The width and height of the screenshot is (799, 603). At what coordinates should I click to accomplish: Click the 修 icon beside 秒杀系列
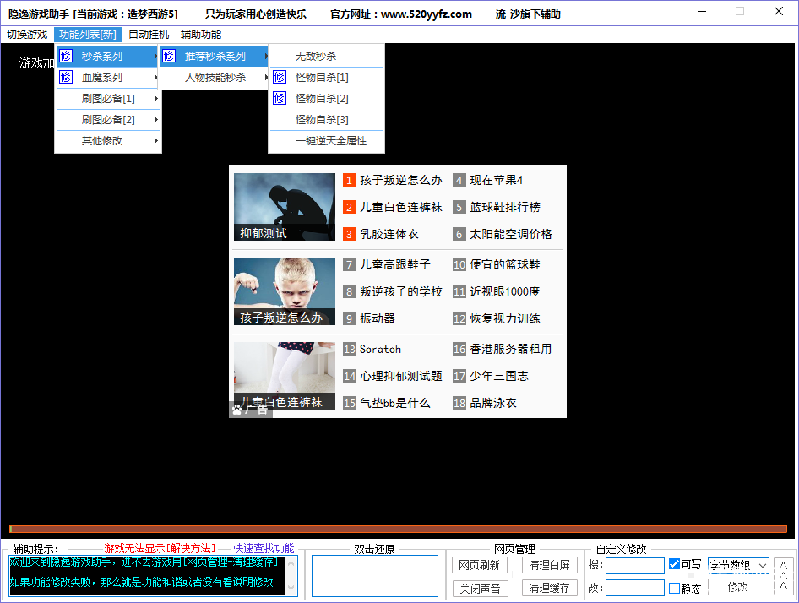click(x=66, y=57)
